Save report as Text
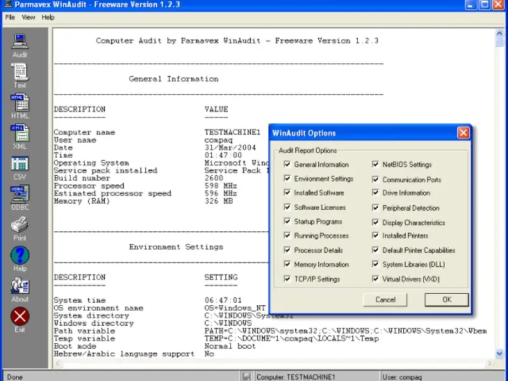 [x=20, y=76]
